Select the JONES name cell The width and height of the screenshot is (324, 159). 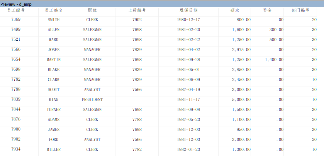(54, 50)
